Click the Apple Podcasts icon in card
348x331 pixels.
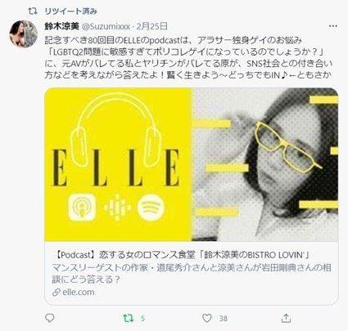tap(82, 207)
